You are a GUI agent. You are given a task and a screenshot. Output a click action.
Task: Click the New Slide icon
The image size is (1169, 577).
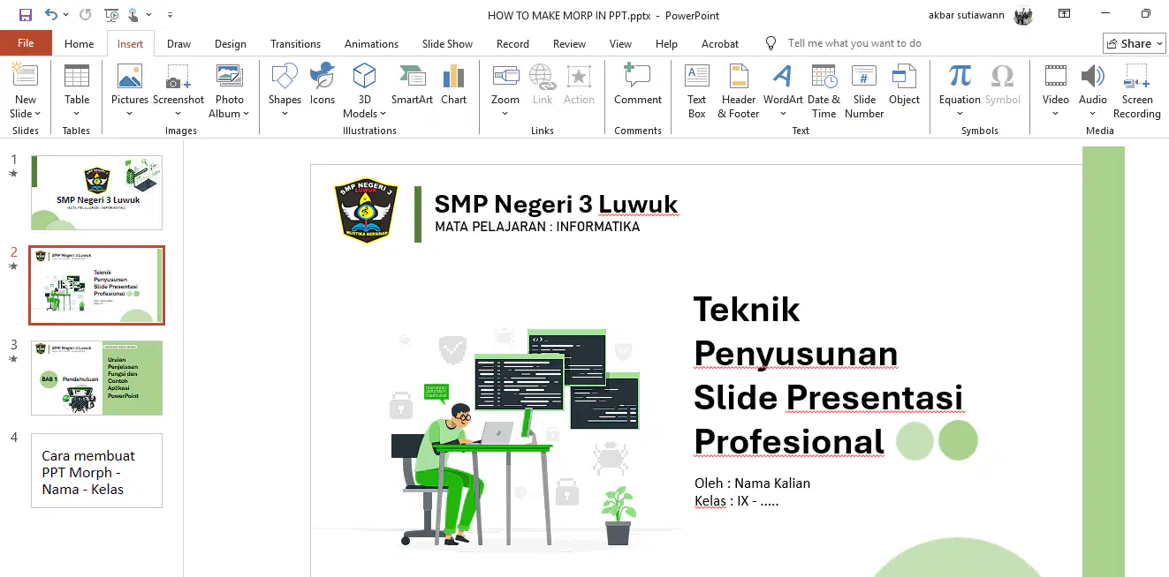(x=25, y=77)
